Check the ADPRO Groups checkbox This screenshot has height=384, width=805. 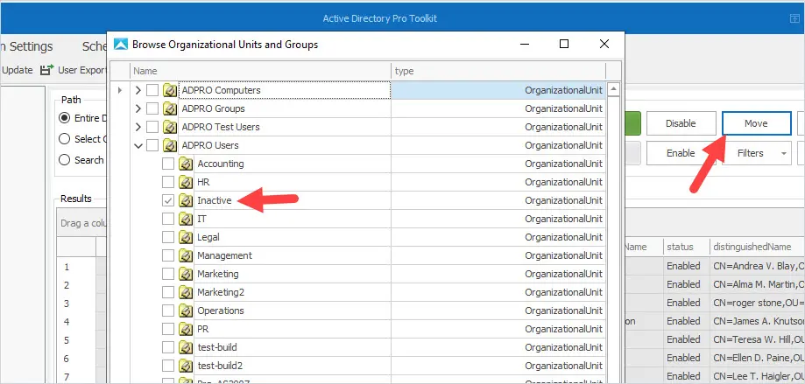(x=152, y=108)
